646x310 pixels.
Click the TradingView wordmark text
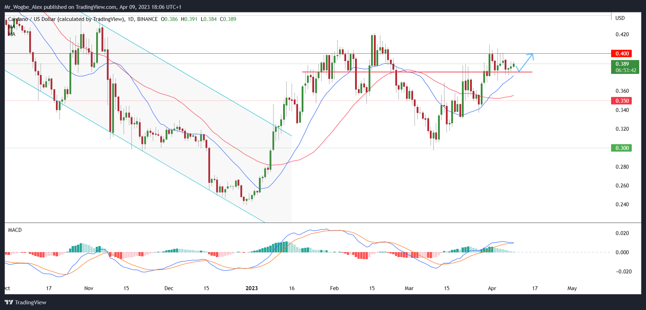31,302
